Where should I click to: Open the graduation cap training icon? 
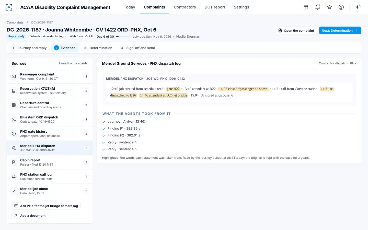329,7
